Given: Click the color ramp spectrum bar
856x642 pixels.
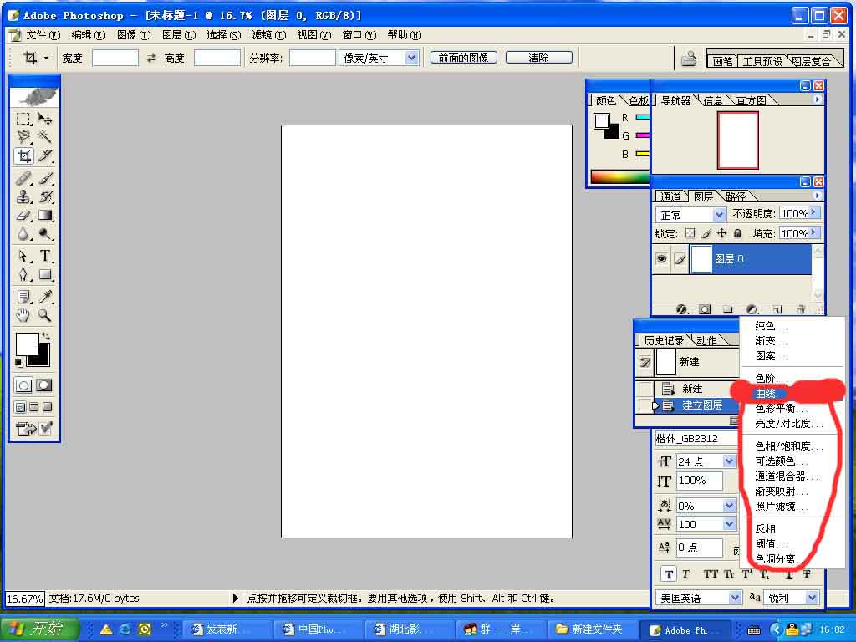Looking at the screenshot, I should pos(619,177).
